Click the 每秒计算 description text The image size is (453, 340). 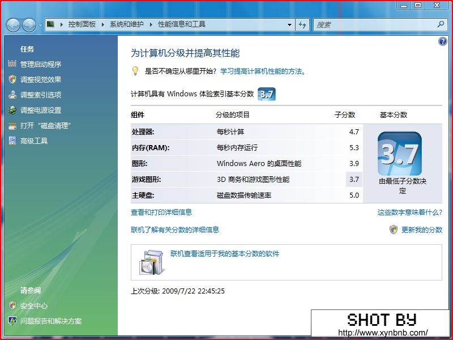[x=230, y=132]
